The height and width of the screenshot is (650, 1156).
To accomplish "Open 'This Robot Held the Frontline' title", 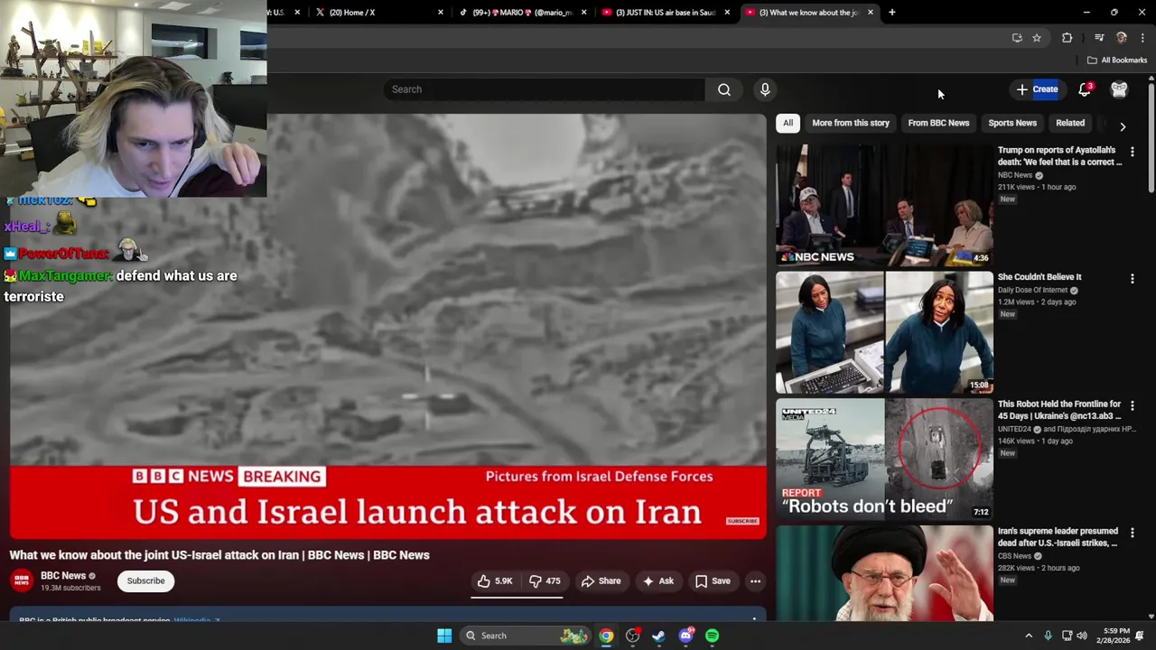I will pos(1059,410).
